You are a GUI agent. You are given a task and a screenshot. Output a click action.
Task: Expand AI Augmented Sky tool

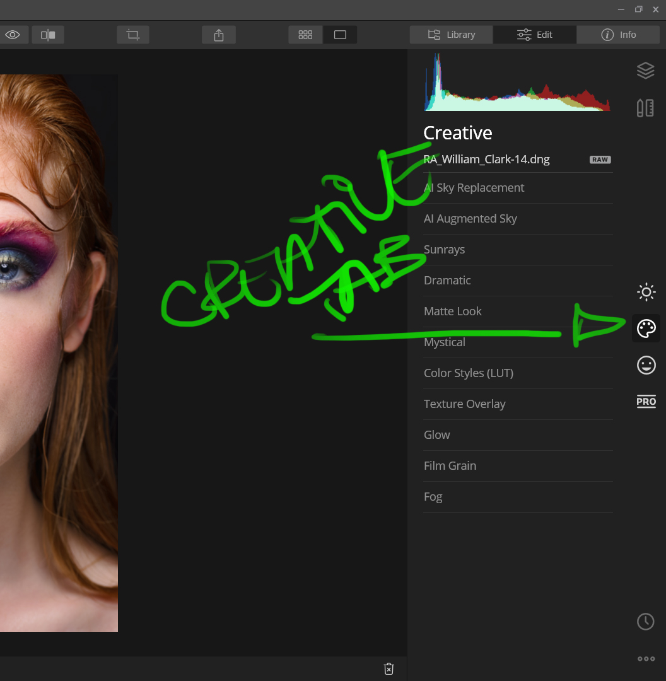518,218
